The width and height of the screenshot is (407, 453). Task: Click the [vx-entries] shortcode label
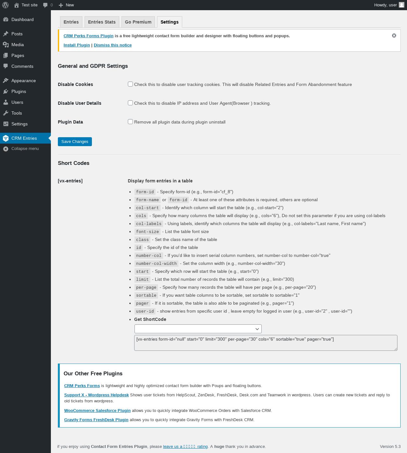point(70,181)
